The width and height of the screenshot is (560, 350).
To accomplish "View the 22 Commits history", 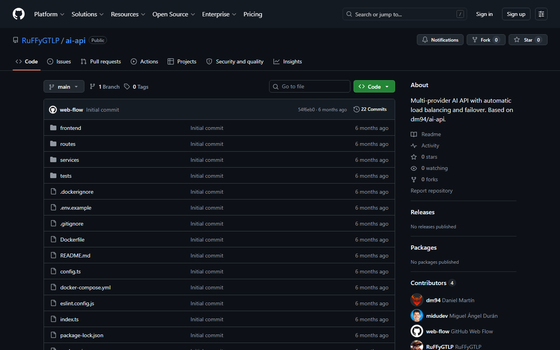I will click(x=370, y=109).
